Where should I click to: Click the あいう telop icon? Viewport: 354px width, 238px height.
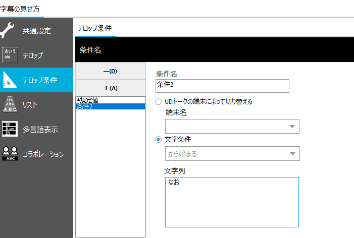10,55
